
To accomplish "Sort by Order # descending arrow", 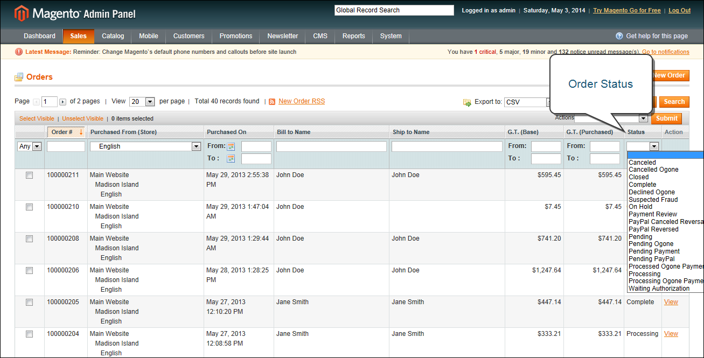I will tap(81, 132).
